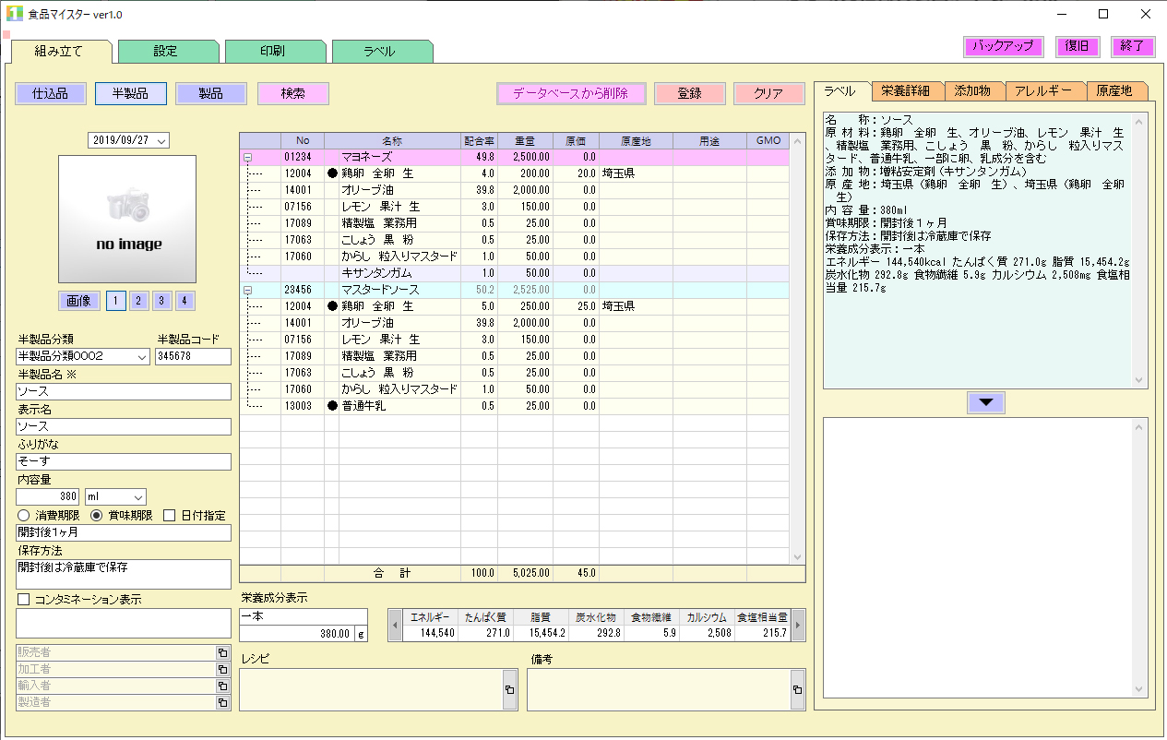Image resolution: width=1167 pixels, height=740 pixels.
Task: Click the 製品 button
Action: 211,93
